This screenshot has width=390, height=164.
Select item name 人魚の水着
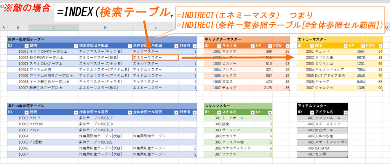pos(331,136)
